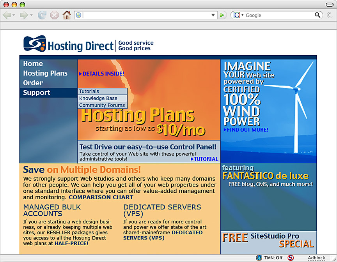Screen dimensions: 337x262
Task: Click the FANTASTICO de luxe banner
Action: click(x=268, y=197)
